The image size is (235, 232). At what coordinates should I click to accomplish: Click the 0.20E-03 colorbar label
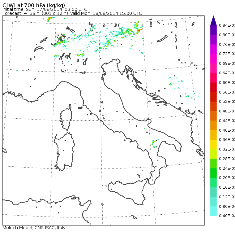click(227, 178)
